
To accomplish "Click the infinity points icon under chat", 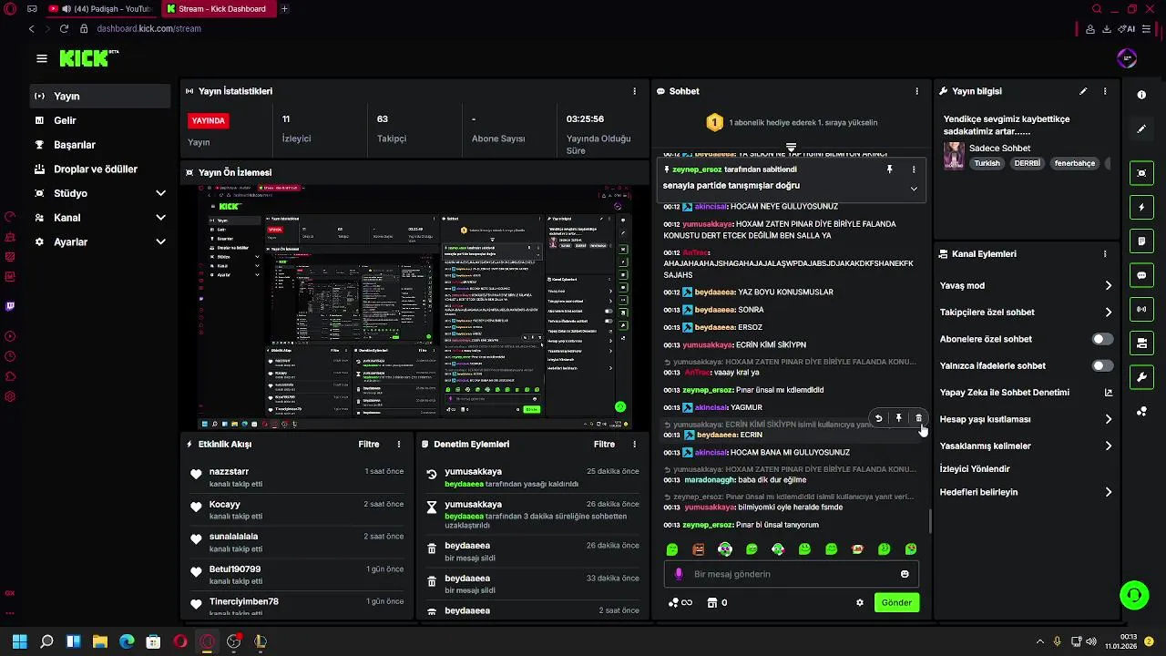I will coord(680,602).
